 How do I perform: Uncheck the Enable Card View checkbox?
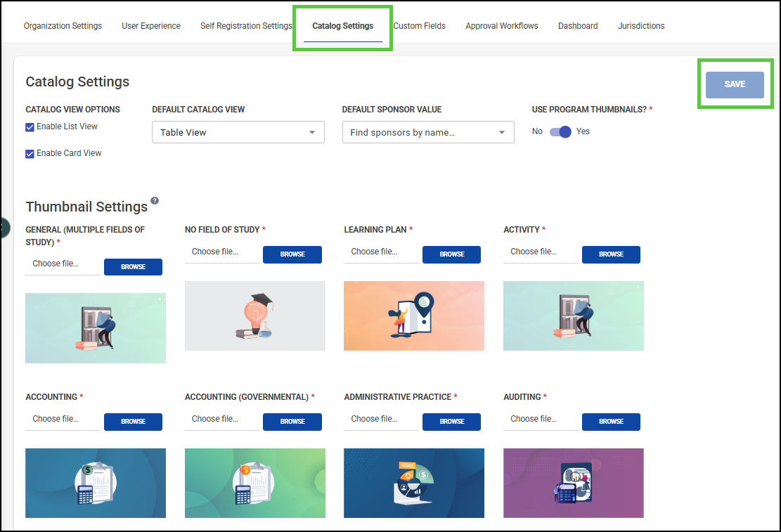click(30, 154)
